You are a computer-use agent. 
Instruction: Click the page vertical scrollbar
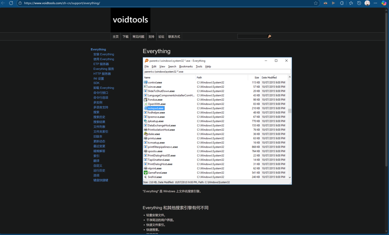[386, 89]
